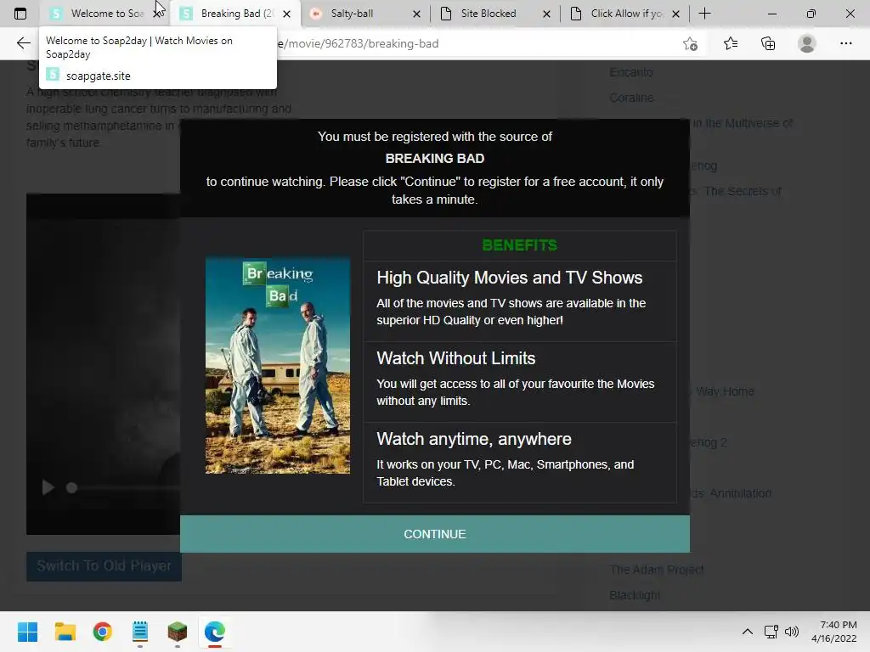The height and width of the screenshot is (652, 870).
Task: Click the Breaking Bad poster image
Action: (278, 365)
